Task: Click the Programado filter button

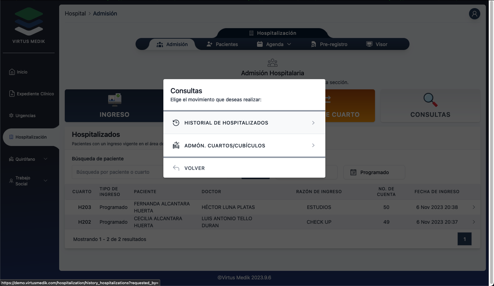Action: tap(374, 172)
